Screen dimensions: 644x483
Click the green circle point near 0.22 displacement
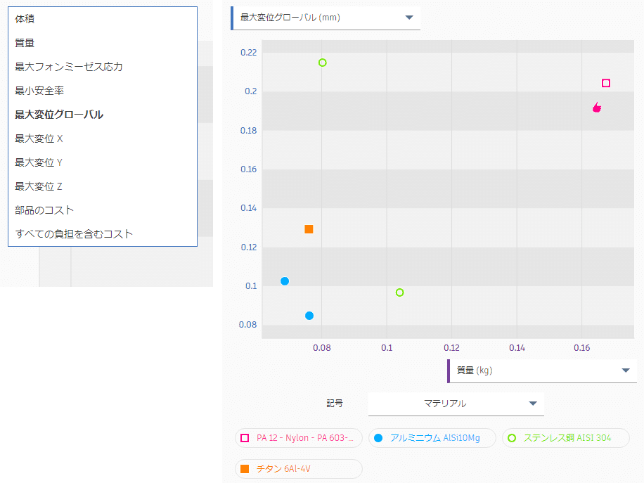(323, 63)
